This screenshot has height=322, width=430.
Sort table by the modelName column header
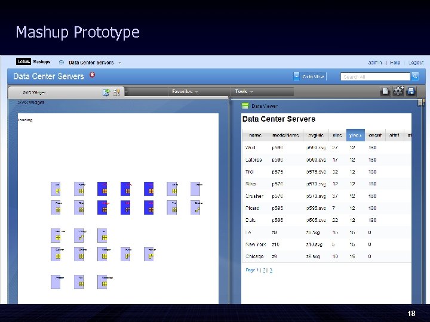[x=285, y=135]
